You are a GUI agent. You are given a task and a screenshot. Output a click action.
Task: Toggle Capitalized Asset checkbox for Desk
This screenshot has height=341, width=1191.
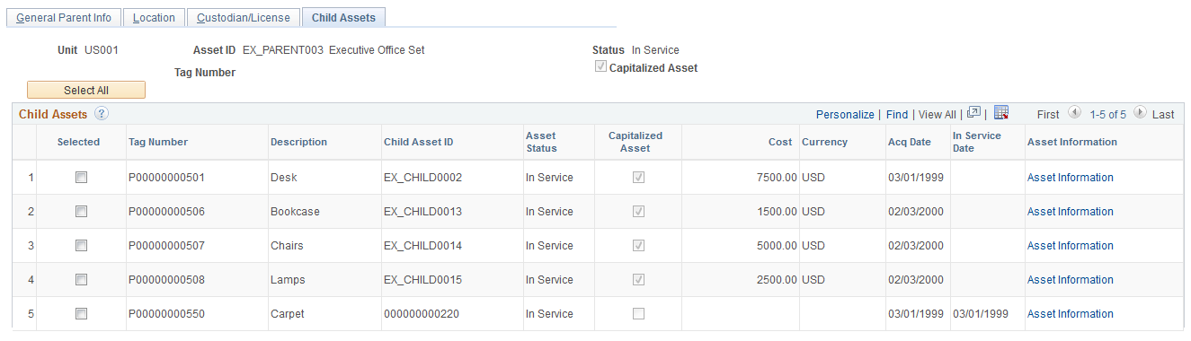(638, 178)
